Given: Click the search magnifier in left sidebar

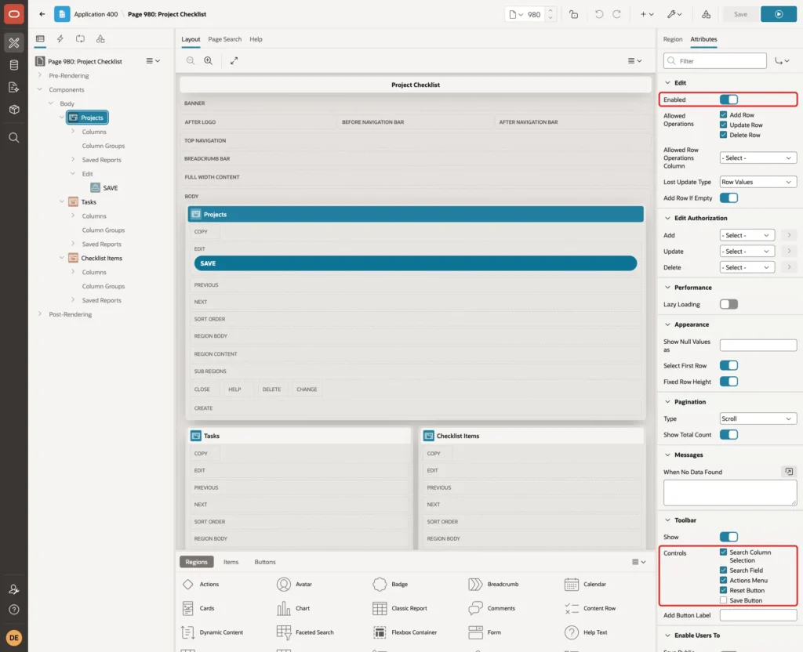Looking at the screenshot, I should [x=14, y=138].
